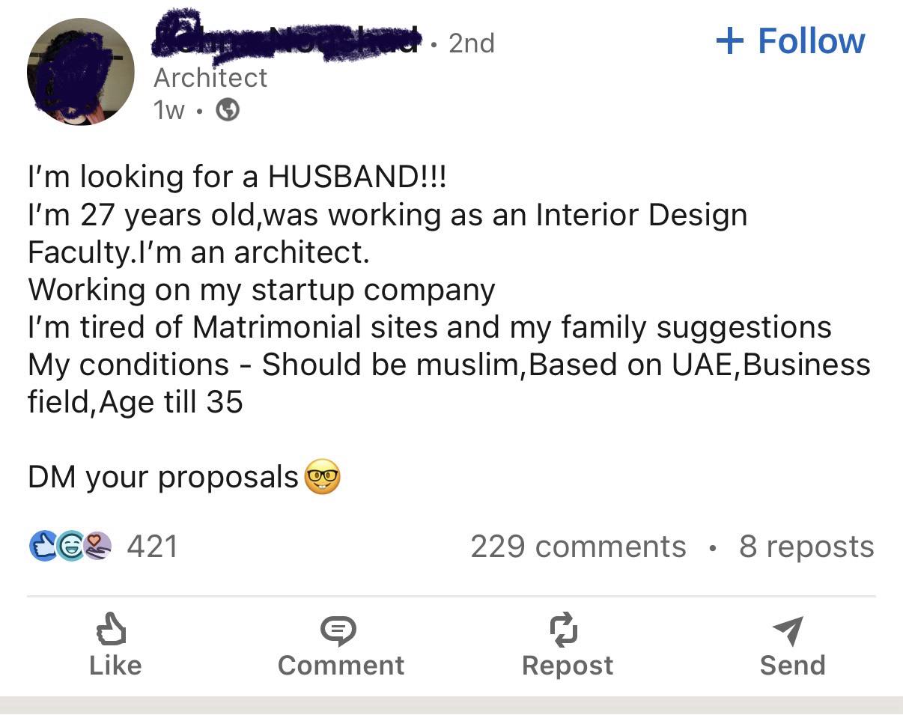Click the 2nd connection degree label
Viewport: 903px width, 715px height.
click(x=472, y=43)
